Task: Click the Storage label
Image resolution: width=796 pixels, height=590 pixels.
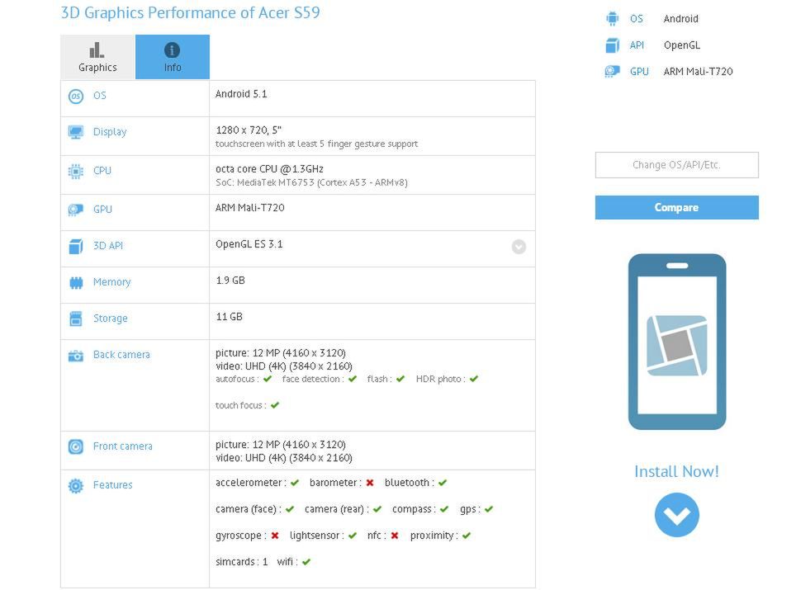Action: coord(110,319)
